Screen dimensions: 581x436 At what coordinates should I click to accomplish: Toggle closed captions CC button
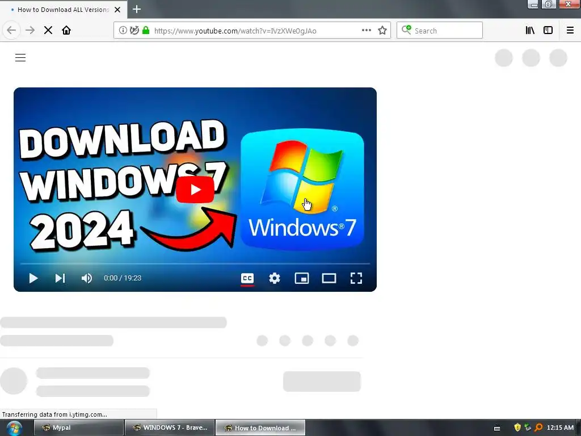(x=247, y=278)
